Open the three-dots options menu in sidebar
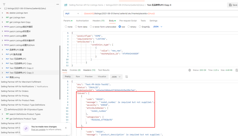Viewport: 238px width, 136px height. (x=58, y=4)
